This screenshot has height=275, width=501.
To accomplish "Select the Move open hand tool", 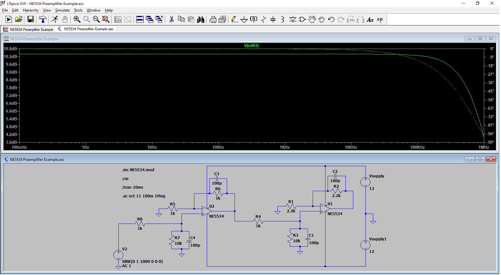I will (x=312, y=19).
